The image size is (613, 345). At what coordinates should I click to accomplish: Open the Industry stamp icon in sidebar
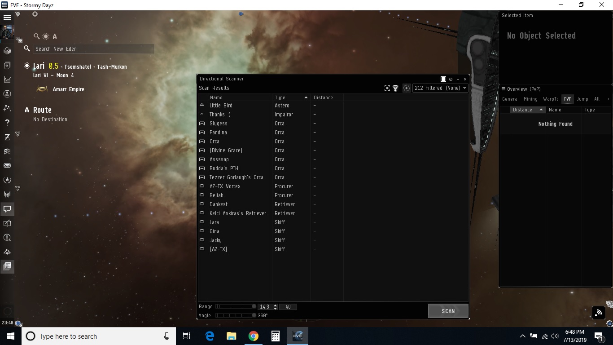click(x=7, y=94)
